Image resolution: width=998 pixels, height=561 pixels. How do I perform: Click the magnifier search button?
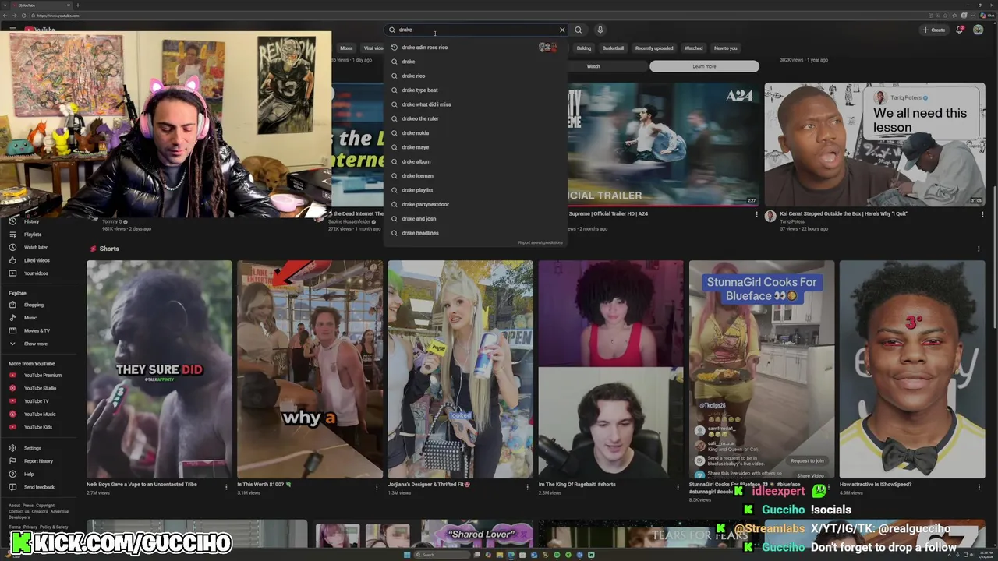click(578, 30)
